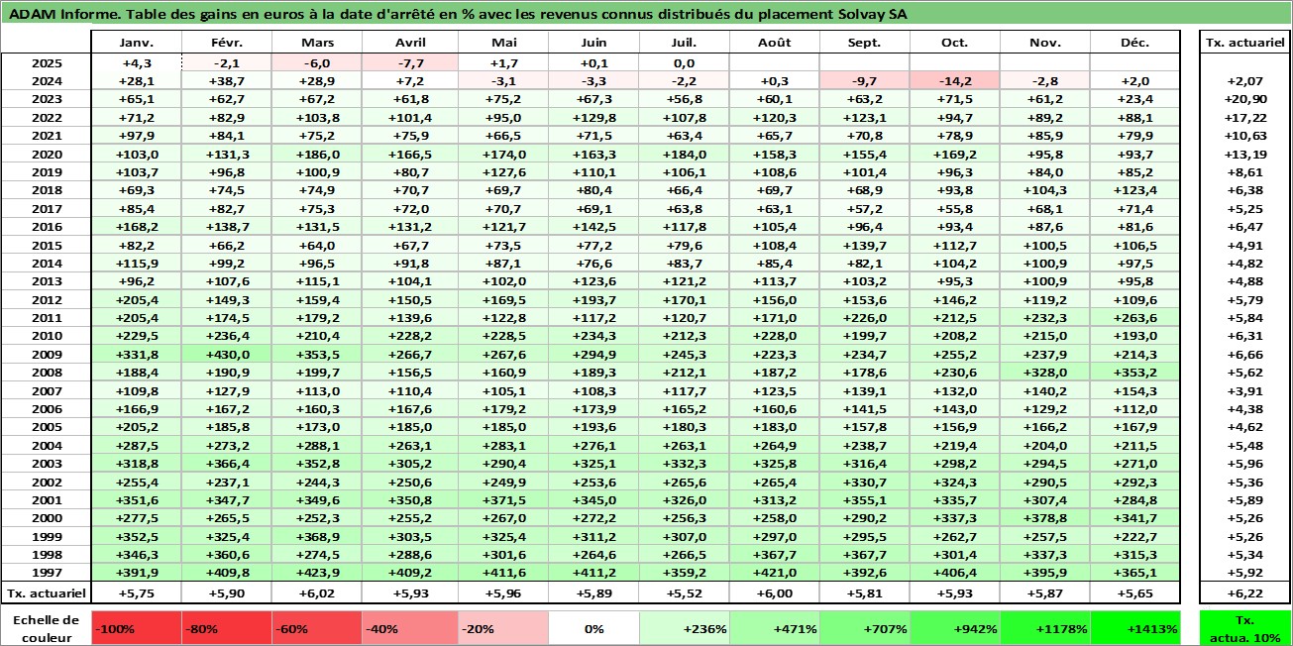Select the 'Nov.' column header
The height and width of the screenshot is (646, 1293).
click(x=1045, y=44)
